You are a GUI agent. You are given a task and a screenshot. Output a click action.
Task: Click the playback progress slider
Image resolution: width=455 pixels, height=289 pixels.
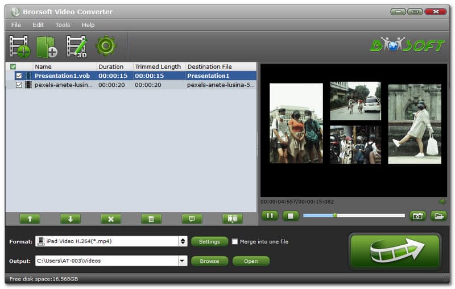tap(354, 216)
